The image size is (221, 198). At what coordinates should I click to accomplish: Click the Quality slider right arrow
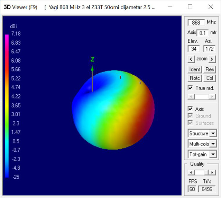click(212, 172)
